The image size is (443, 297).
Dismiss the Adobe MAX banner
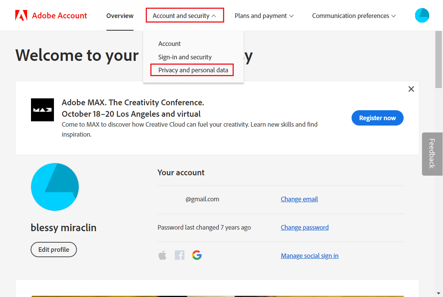click(x=411, y=89)
